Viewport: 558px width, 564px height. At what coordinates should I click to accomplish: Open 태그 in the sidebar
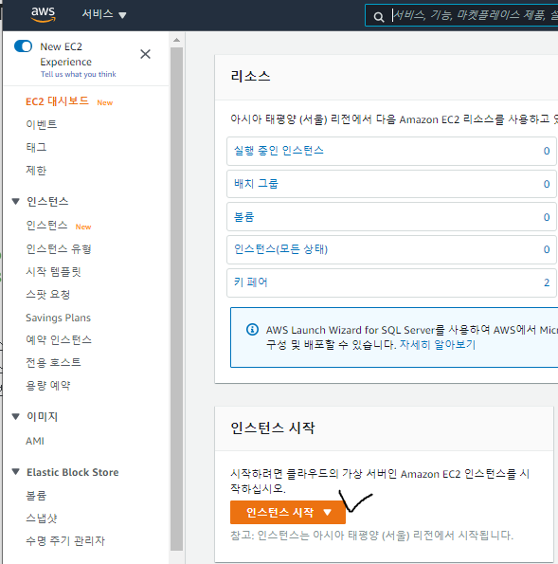36,147
